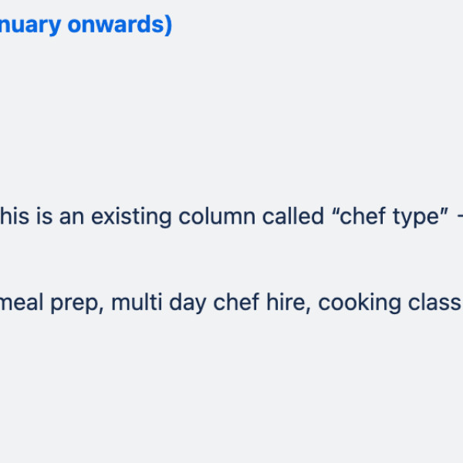463x463 pixels.
Task: Click the truncated "his" at the line start
Action: point(15,216)
